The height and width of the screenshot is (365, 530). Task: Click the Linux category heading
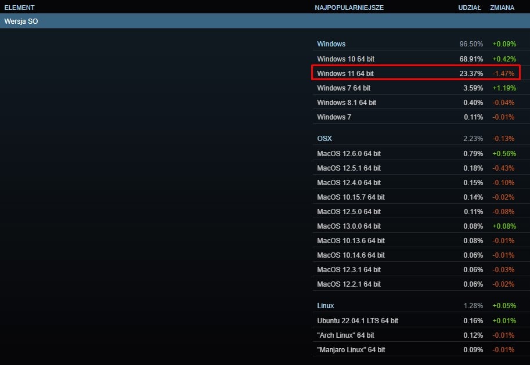coord(326,306)
